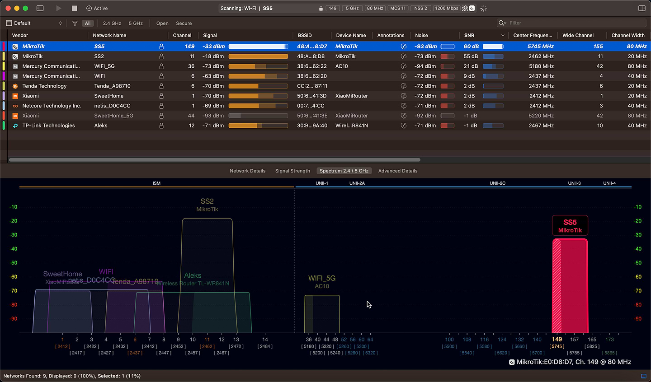
Task: Click the green color marker for Aleks row
Action: [x=4, y=126]
